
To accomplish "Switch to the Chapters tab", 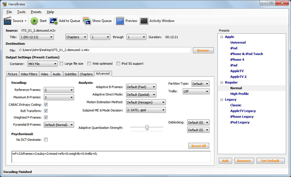I will 86,74.
